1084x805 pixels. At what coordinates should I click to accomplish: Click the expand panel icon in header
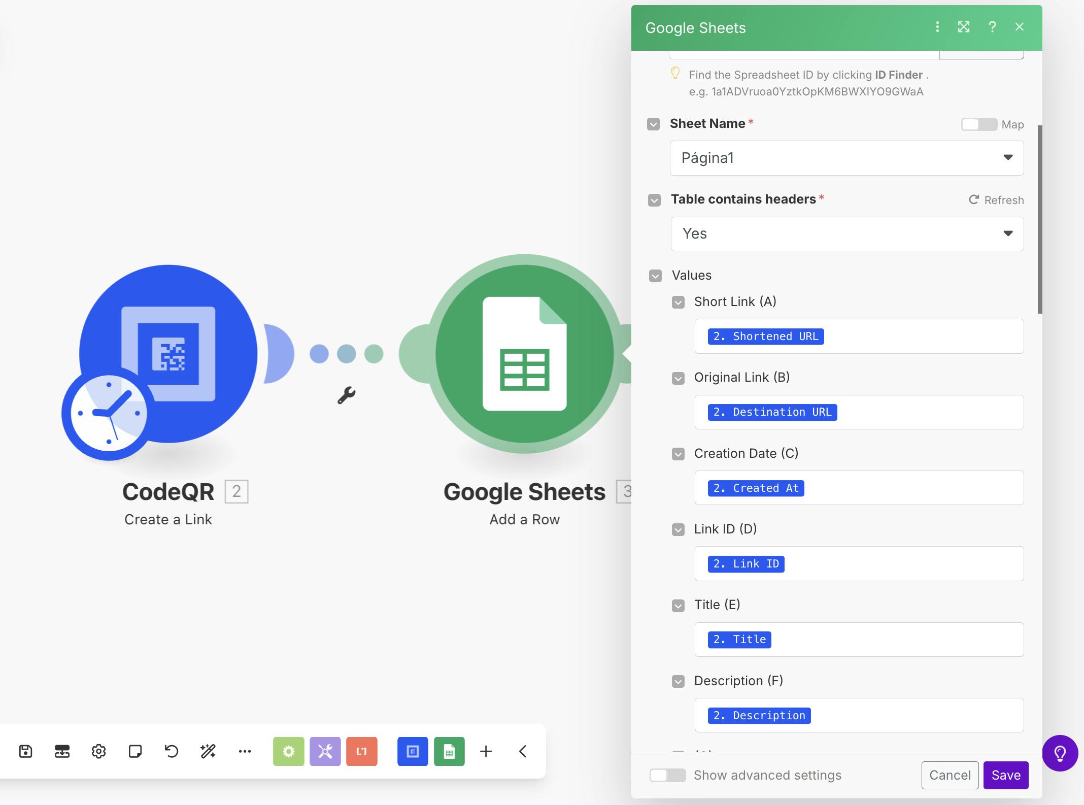coord(964,27)
